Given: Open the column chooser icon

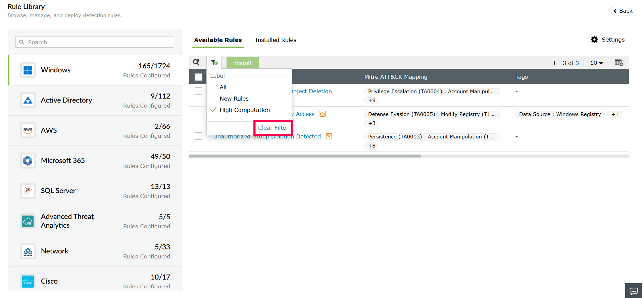Looking at the screenshot, I should pos(619,63).
